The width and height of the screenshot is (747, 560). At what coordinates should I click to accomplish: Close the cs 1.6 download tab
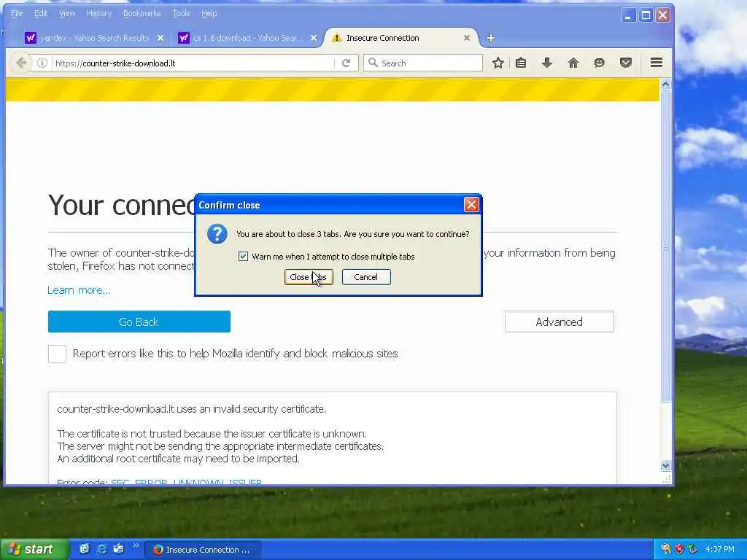click(314, 38)
